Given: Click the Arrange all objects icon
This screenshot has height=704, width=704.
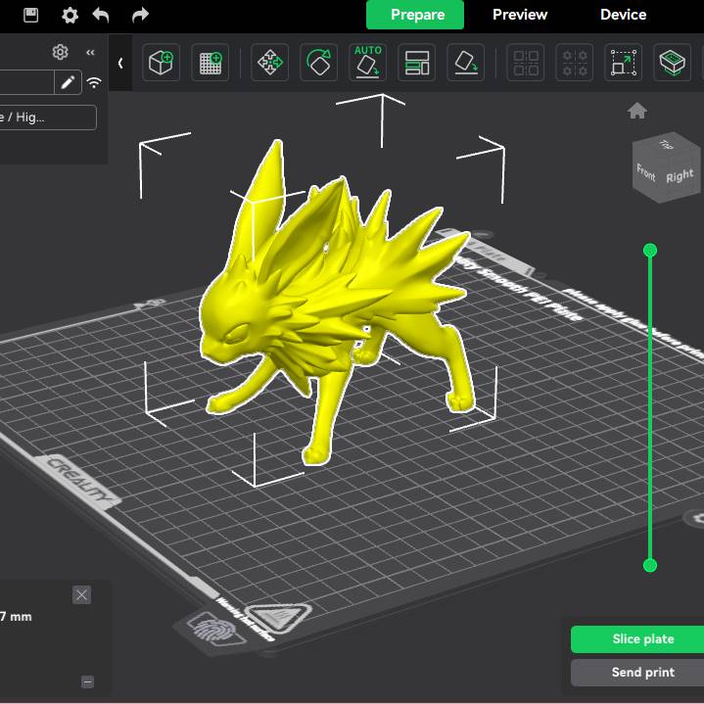Looking at the screenshot, I should [417, 63].
